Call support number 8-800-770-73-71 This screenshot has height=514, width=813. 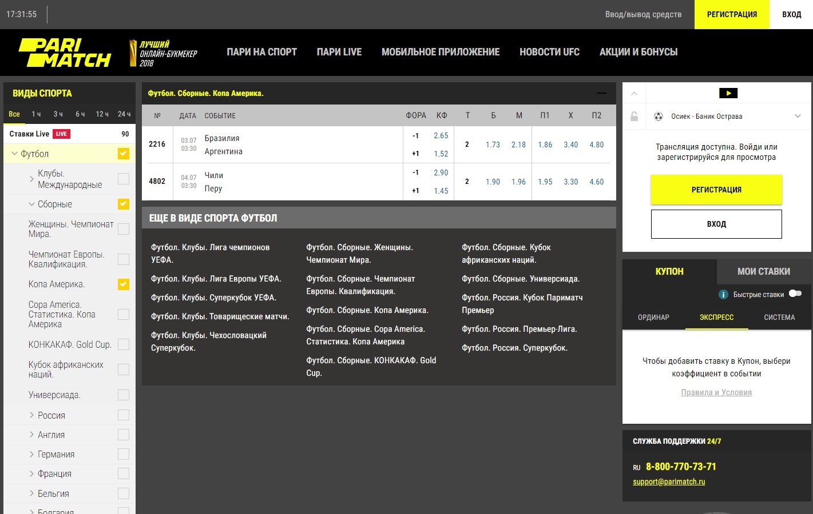pos(681,467)
